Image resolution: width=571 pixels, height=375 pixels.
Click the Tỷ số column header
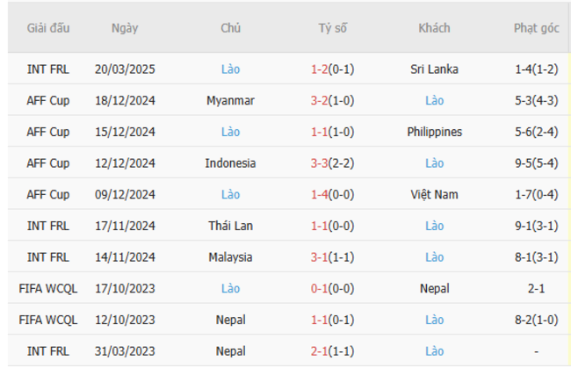point(332,28)
